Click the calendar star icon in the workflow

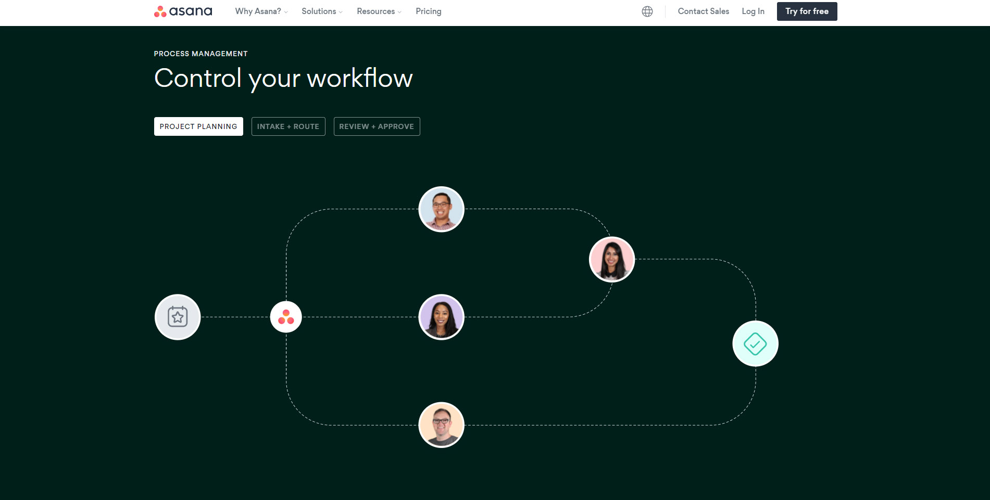pyautogui.click(x=178, y=317)
